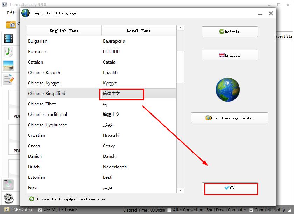The width and height of the screenshot is (294, 214).
Task: Click the green arrow email icon
Action: (32, 199)
